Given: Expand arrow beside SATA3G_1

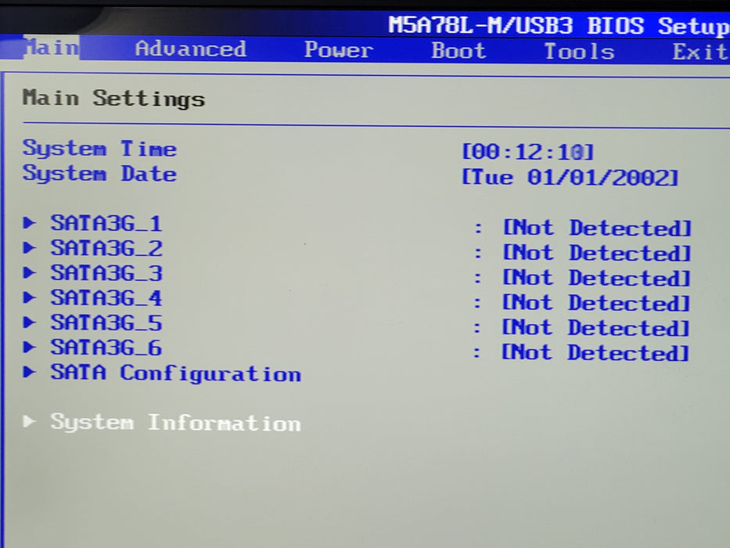Looking at the screenshot, I should click(29, 223).
